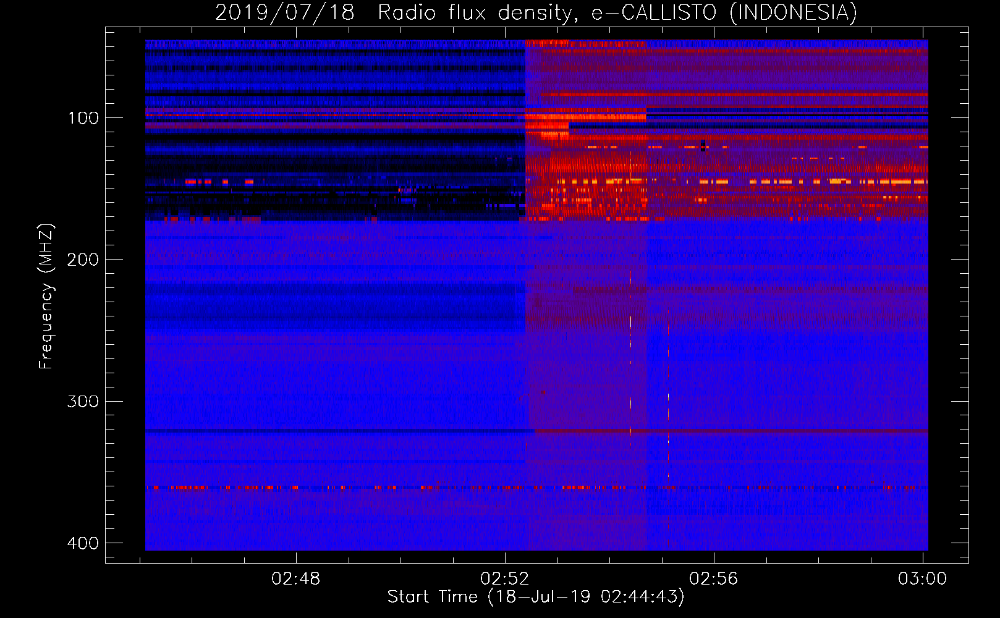
Task: Click the 100 frequency tick label
Action: pos(82,118)
